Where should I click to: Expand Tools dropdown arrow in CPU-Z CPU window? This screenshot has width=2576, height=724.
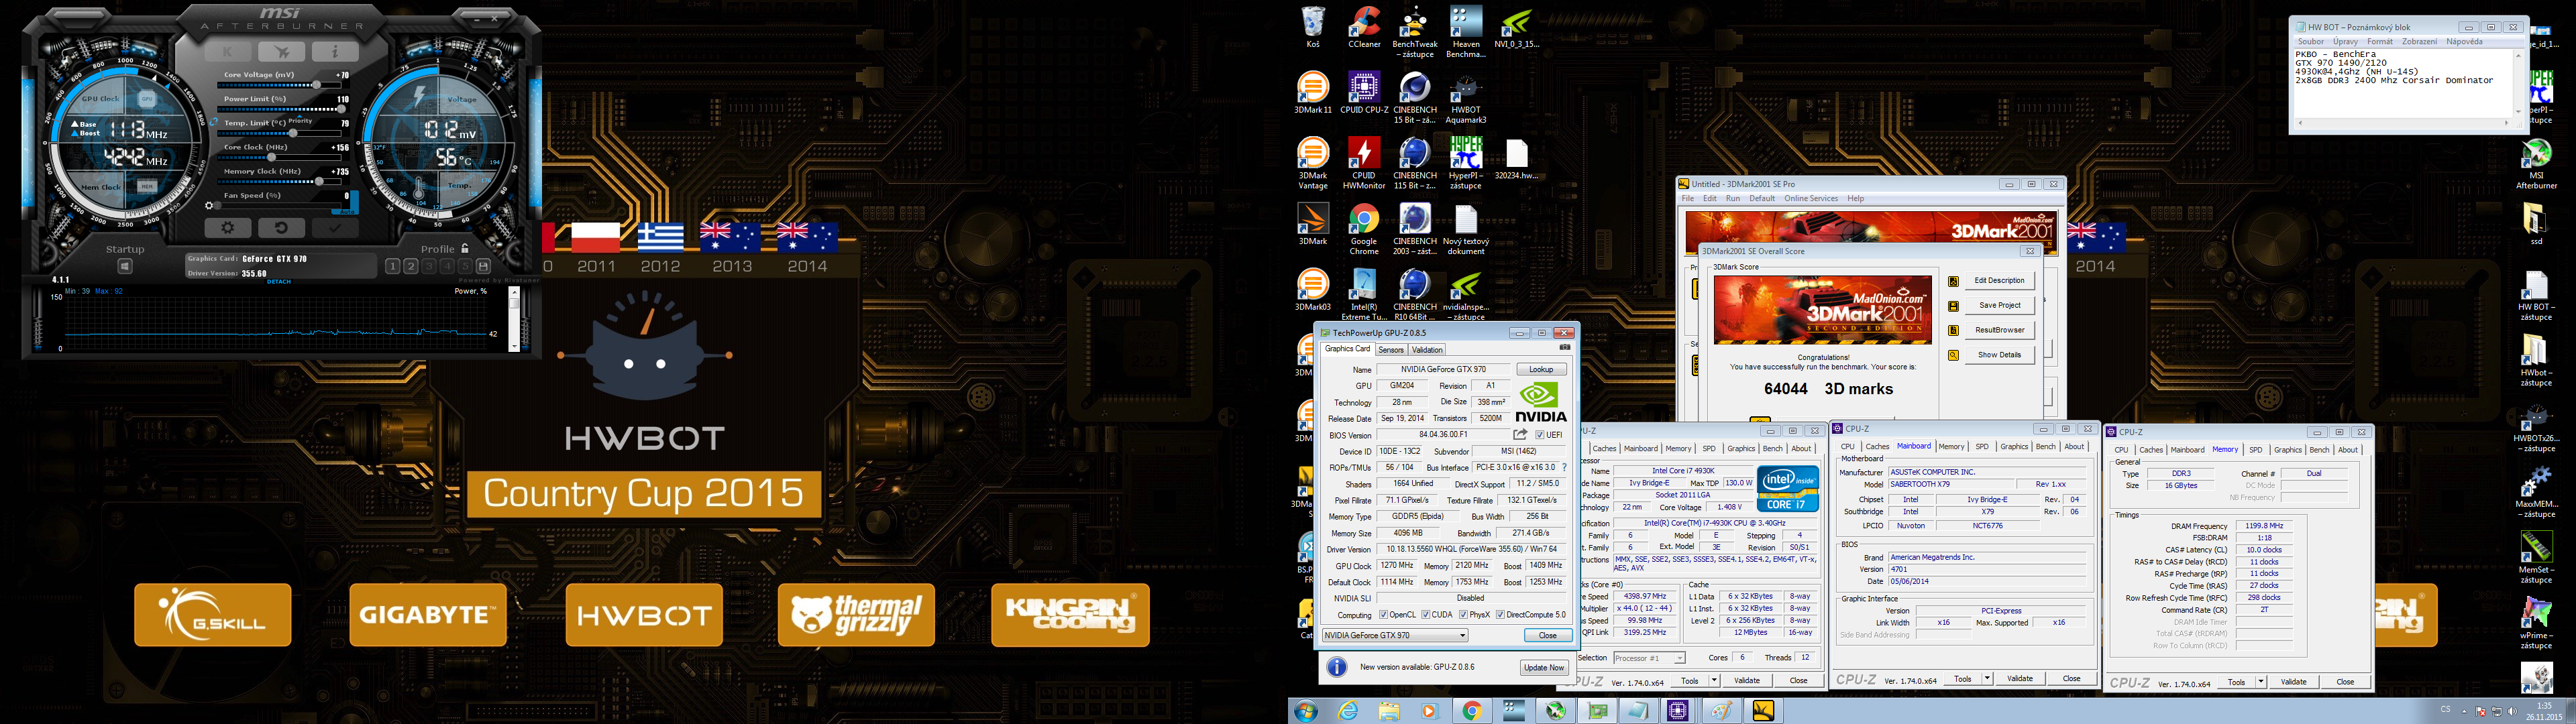1714,680
